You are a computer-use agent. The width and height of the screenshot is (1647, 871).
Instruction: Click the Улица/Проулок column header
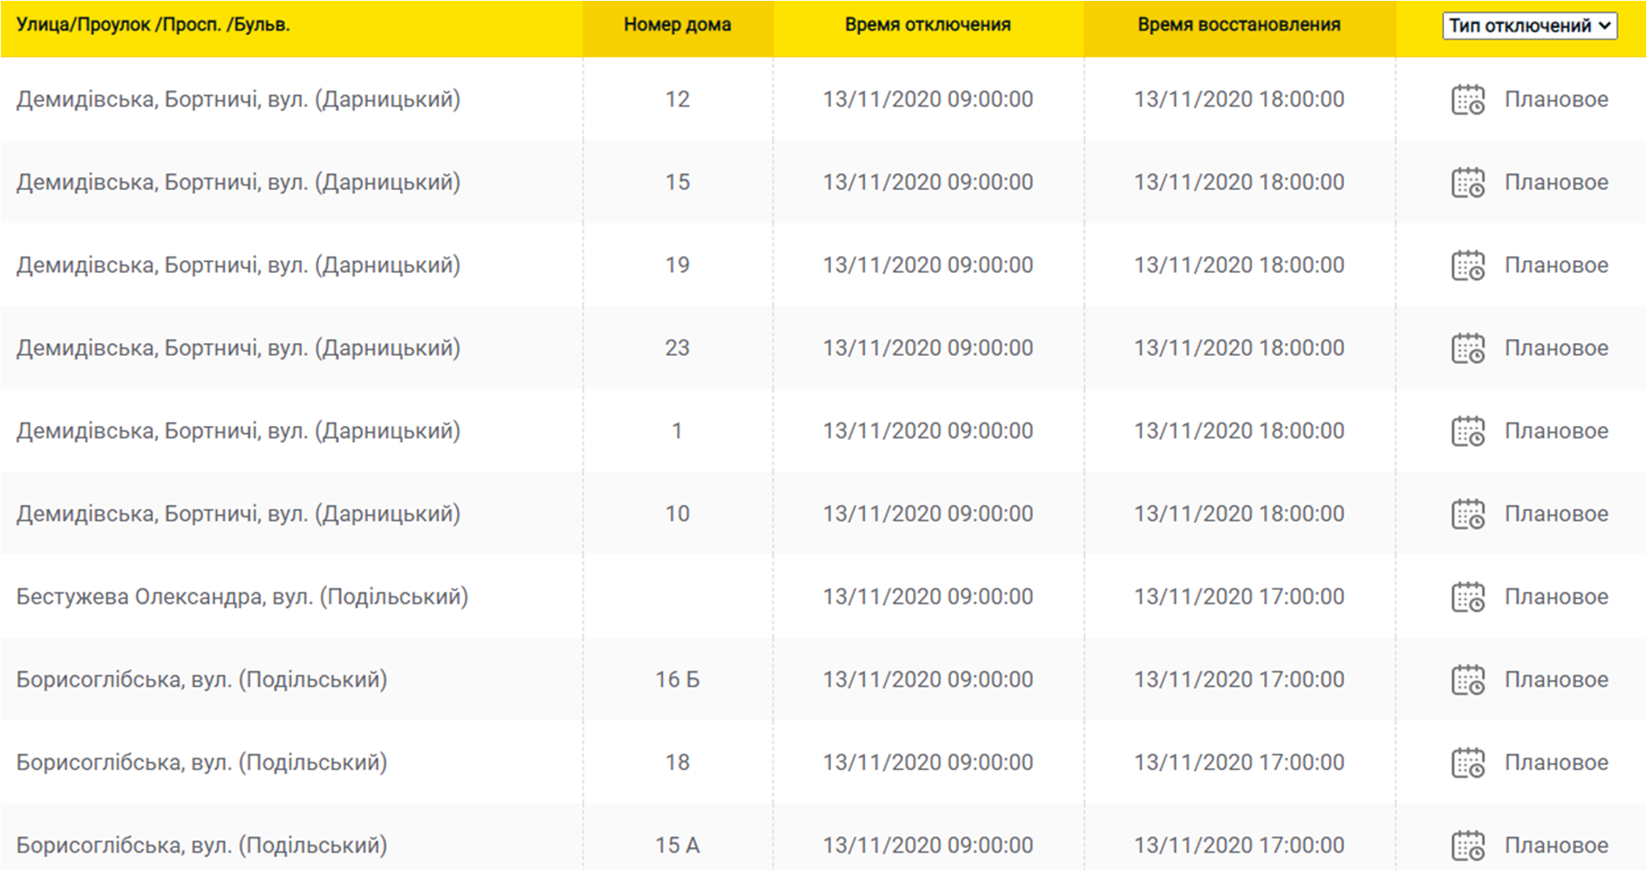pos(153,25)
